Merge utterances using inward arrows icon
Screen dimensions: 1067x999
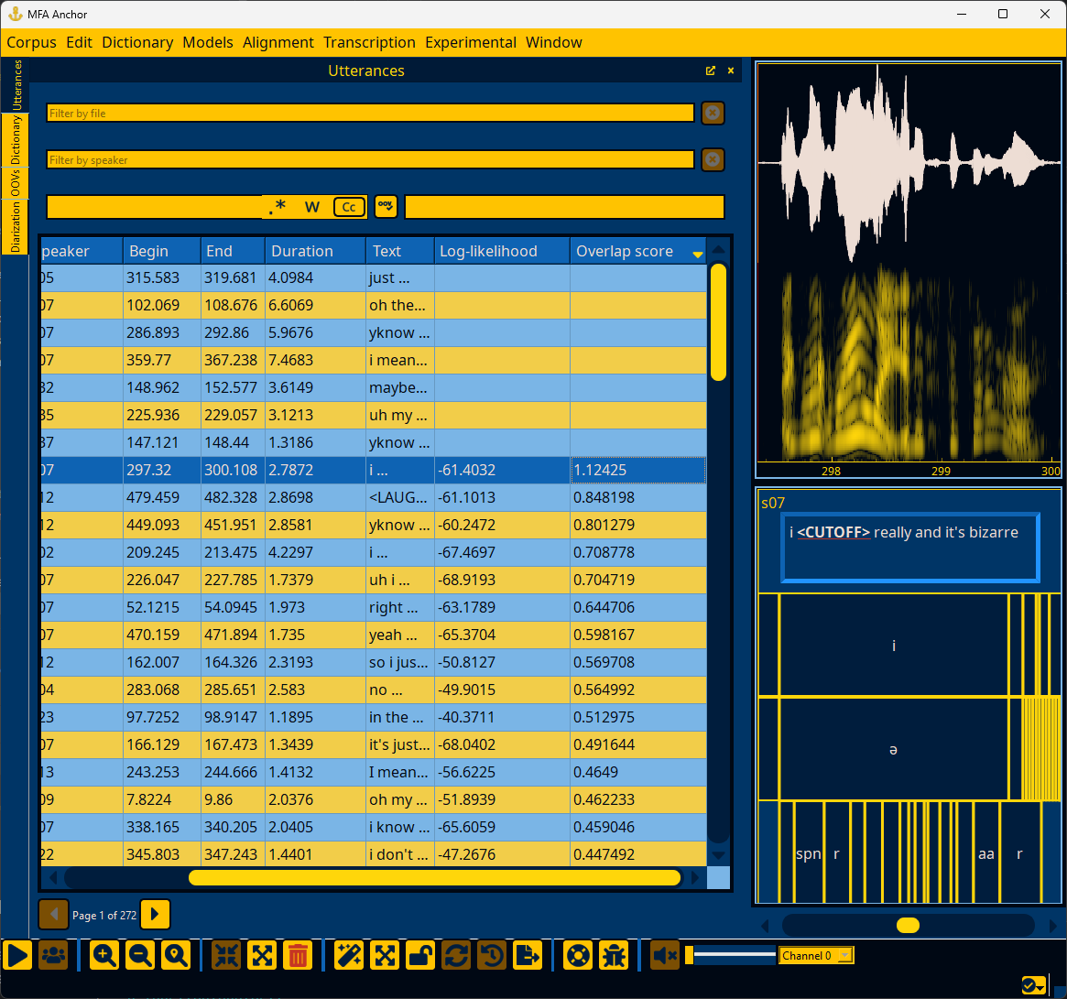(x=226, y=955)
